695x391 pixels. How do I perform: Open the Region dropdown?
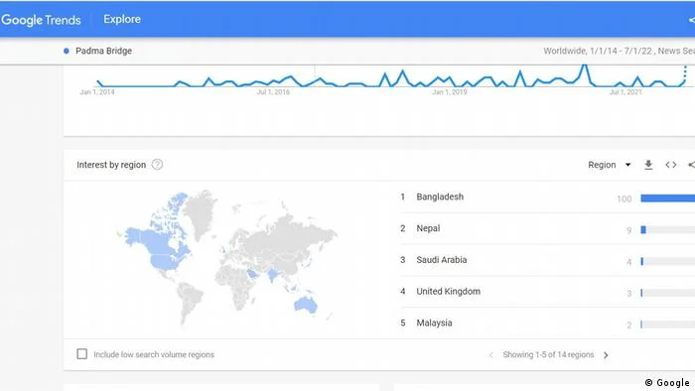click(x=609, y=165)
